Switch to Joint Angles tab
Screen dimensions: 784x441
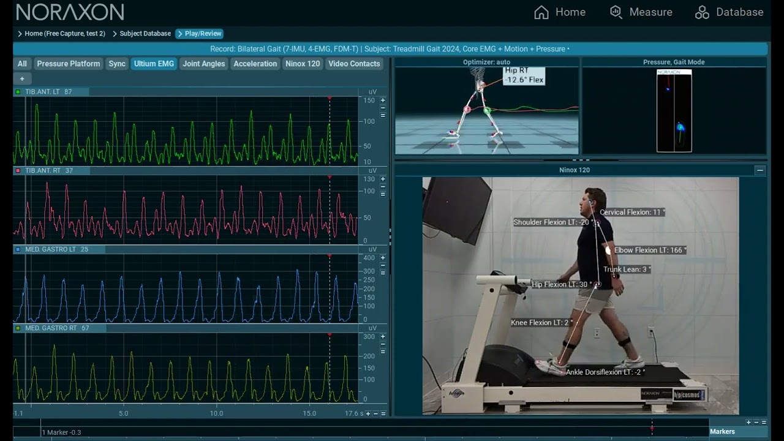click(204, 64)
